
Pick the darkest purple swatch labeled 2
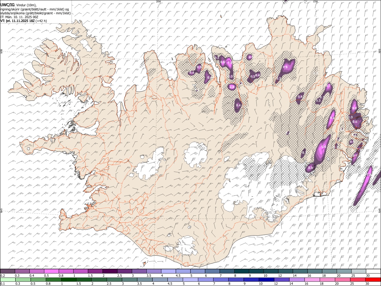tap(110, 271)
